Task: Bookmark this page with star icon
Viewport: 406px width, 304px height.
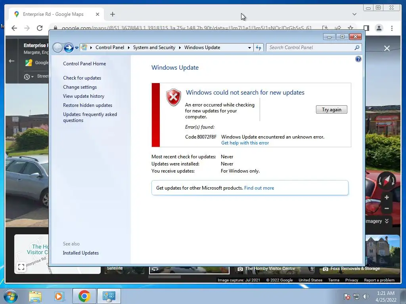Action: (x=350, y=28)
